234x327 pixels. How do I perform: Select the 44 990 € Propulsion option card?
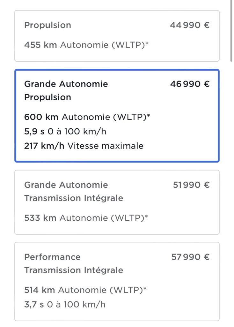click(117, 35)
